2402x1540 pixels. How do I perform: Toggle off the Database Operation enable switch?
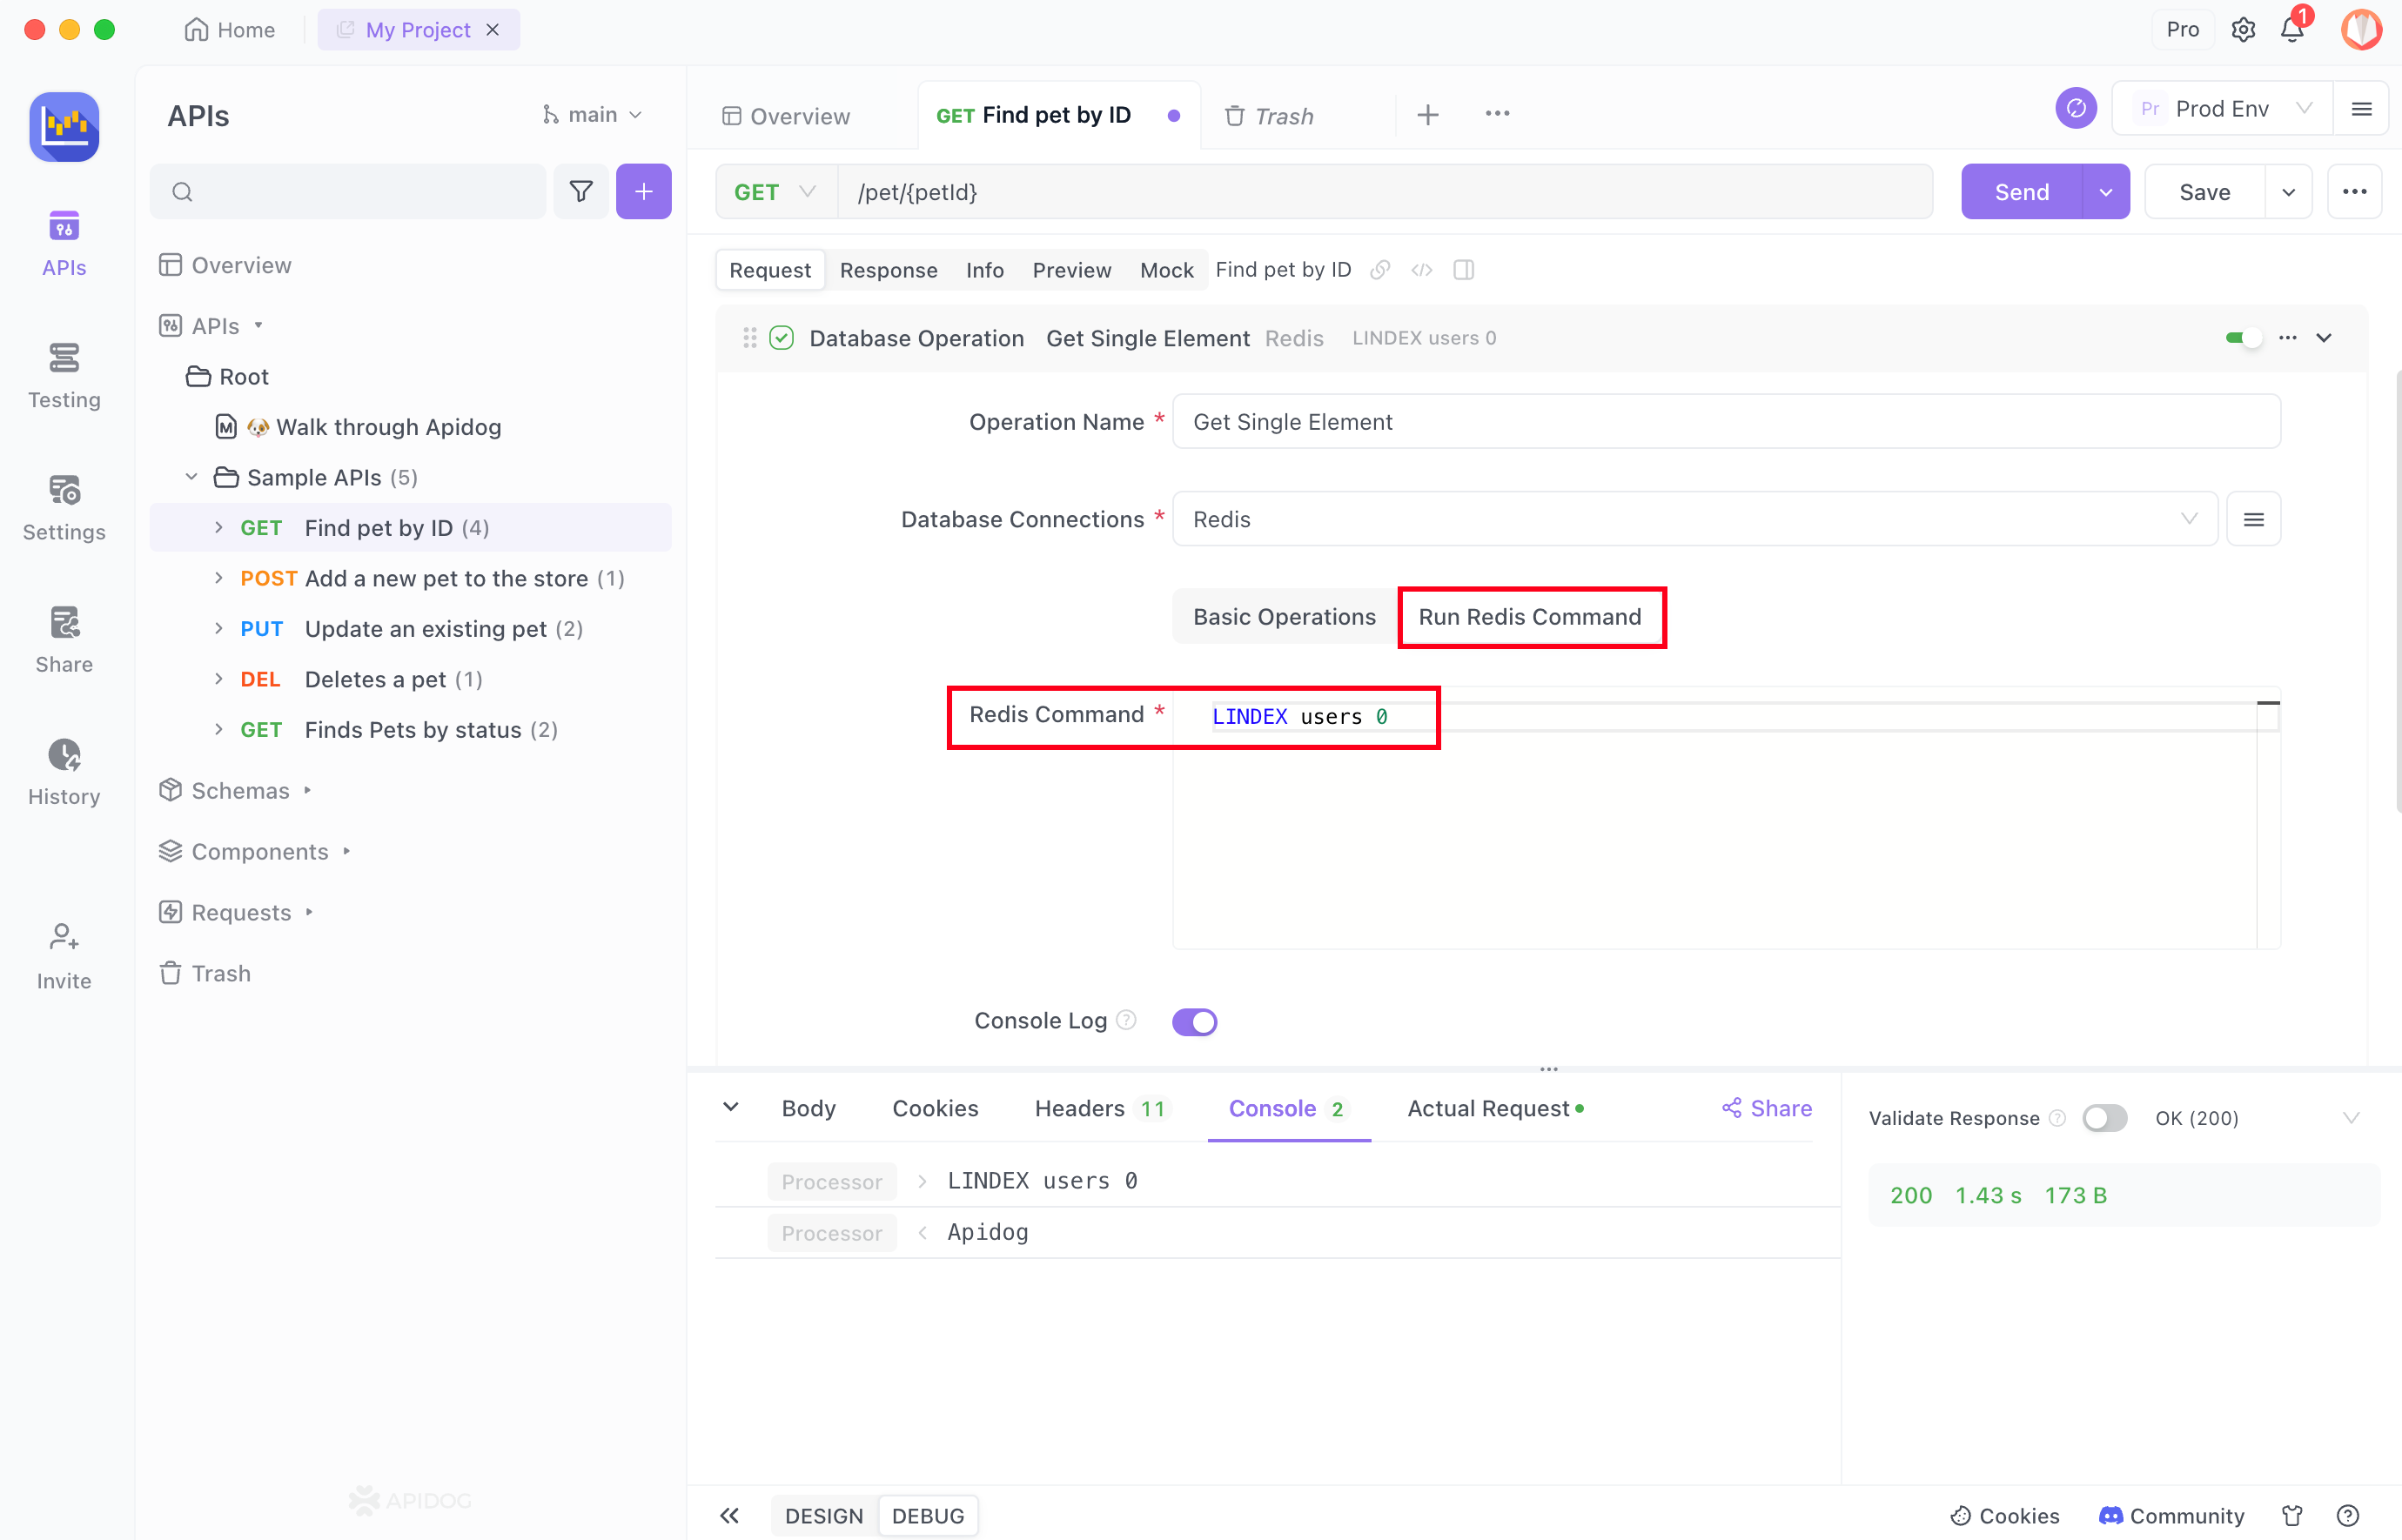[2243, 337]
